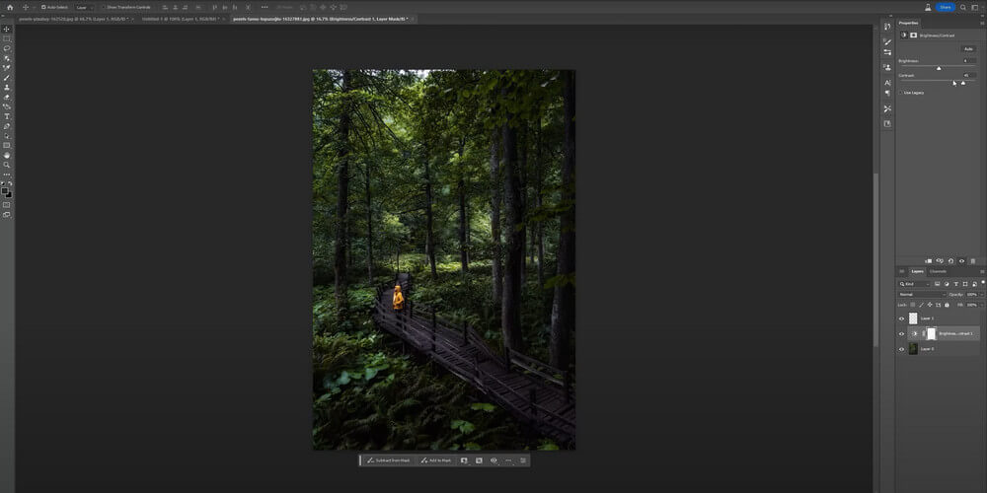Select the Eraser tool
This screenshot has width=987, height=493.
pos(6,97)
